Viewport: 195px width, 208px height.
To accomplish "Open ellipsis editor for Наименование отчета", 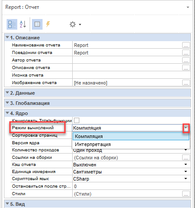I will click(x=186, y=45).
